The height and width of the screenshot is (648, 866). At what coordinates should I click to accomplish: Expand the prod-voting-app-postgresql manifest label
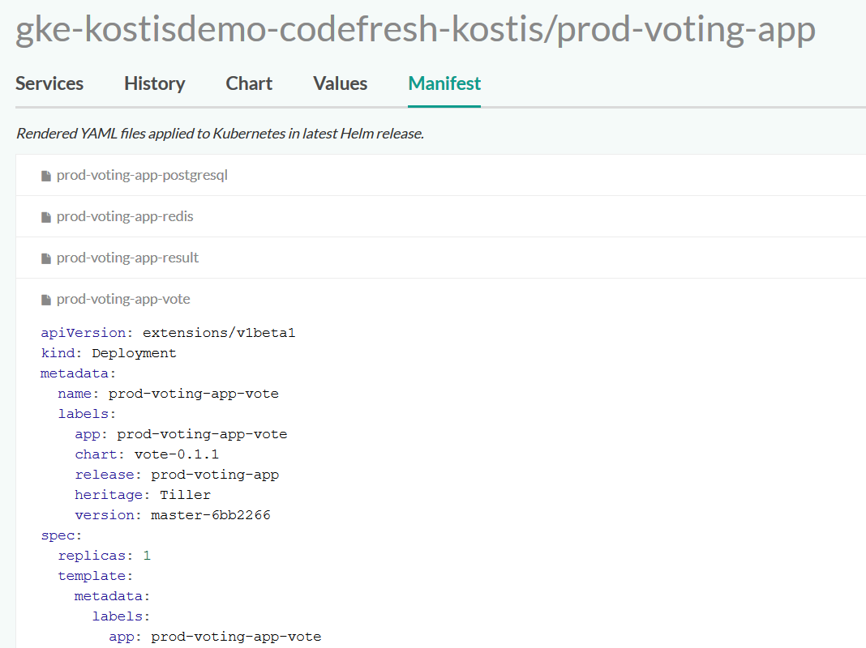(142, 175)
